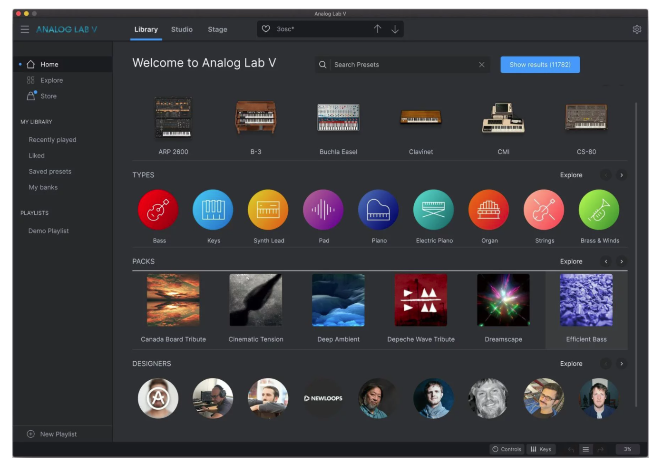Image resolution: width=663 pixels, height=463 pixels.
Task: Select the Pad type icon
Action: 323,210
